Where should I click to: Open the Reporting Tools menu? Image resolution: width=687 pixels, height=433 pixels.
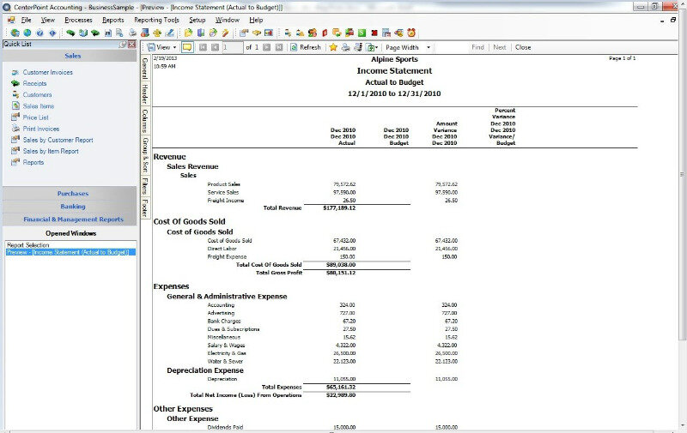click(x=156, y=19)
